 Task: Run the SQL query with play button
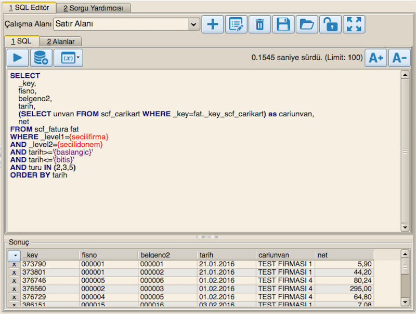[x=18, y=58]
